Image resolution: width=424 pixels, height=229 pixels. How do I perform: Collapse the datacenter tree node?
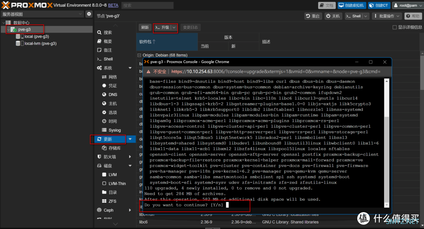click(x=4, y=23)
